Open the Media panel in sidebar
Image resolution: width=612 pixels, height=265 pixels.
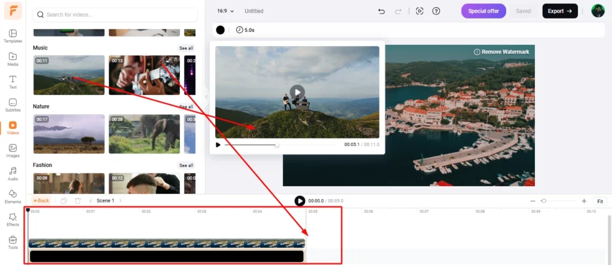point(13,59)
